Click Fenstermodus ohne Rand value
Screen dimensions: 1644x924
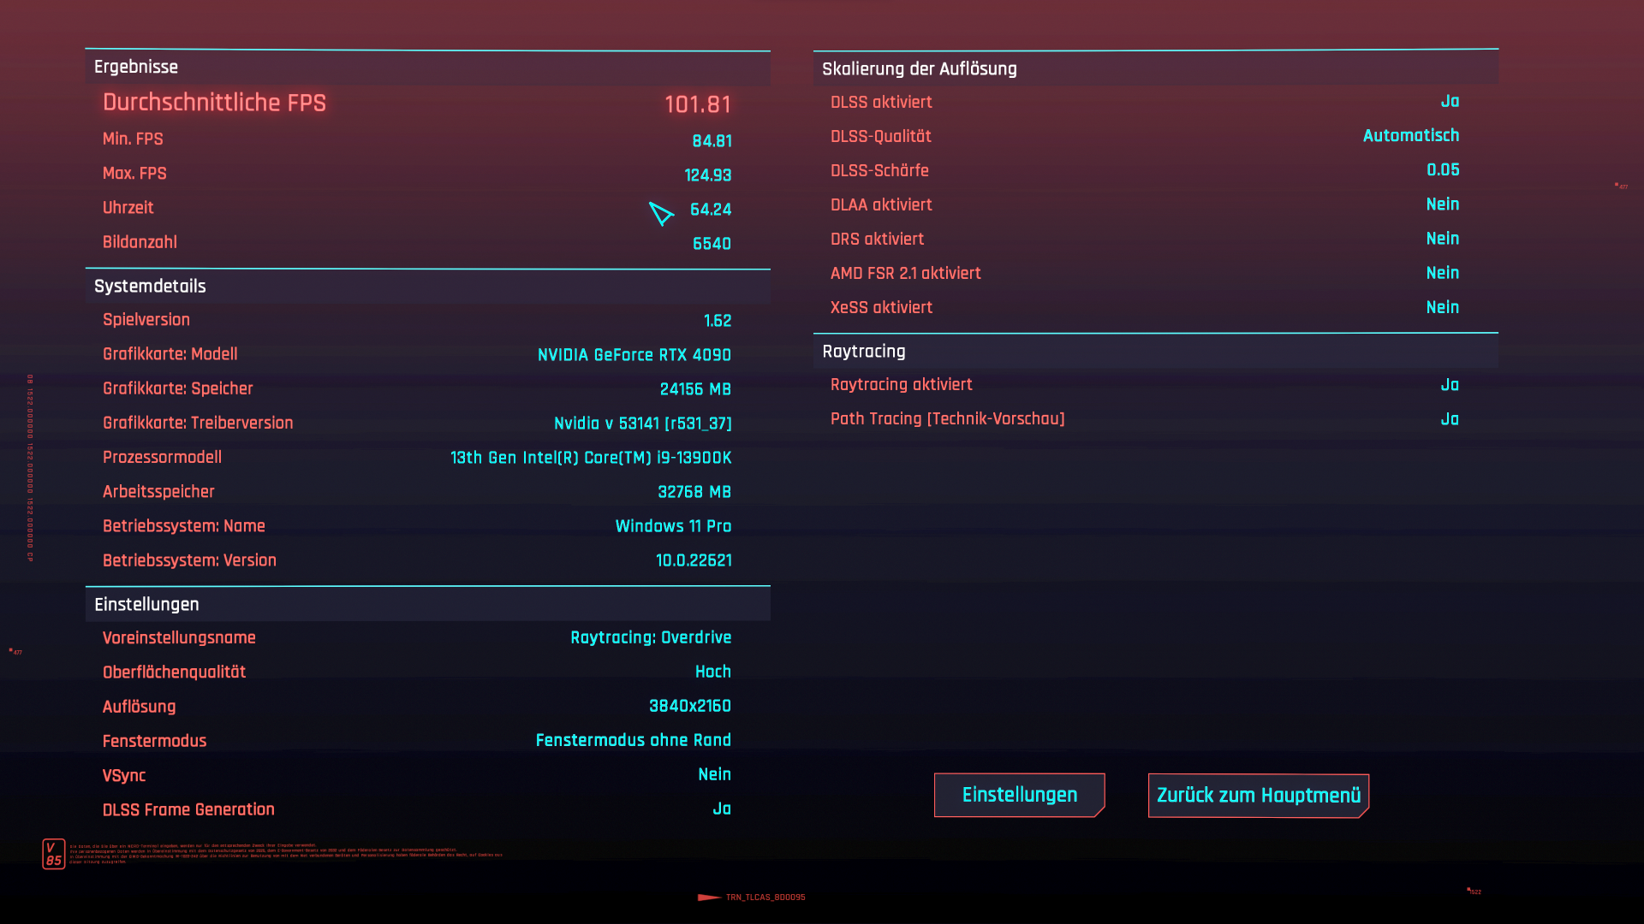click(633, 740)
